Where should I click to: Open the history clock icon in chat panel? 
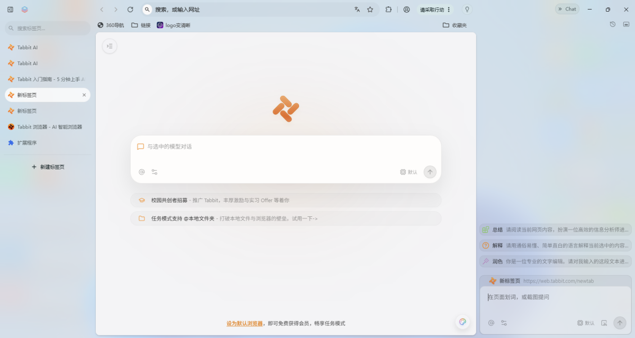(613, 24)
